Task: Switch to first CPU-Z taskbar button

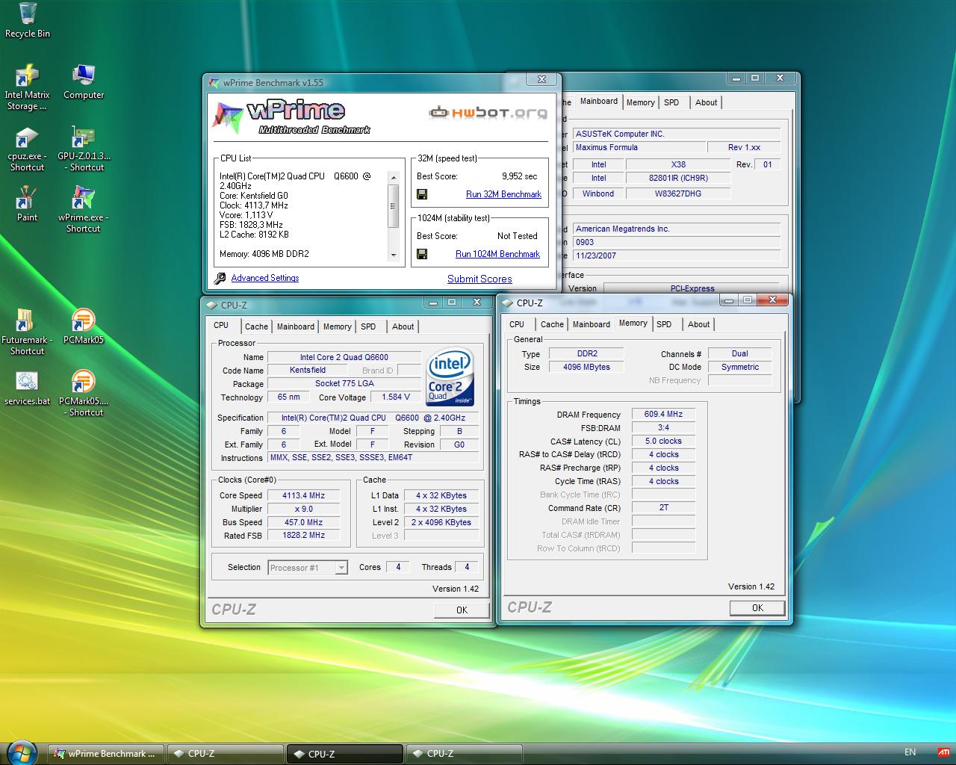Action: (x=225, y=754)
